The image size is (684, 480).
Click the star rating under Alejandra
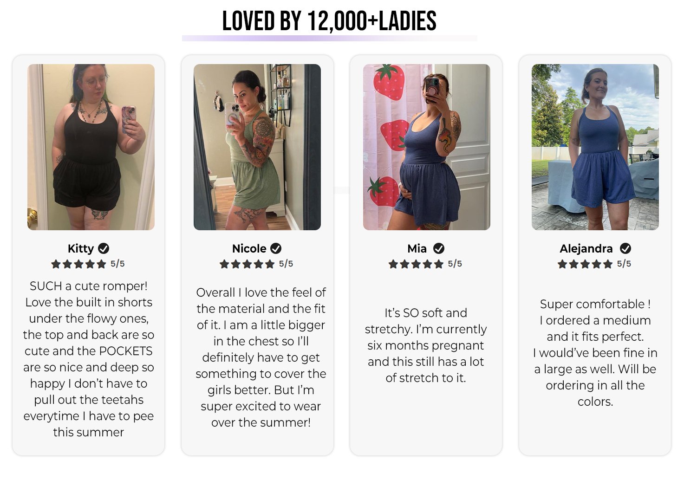pyautogui.click(x=586, y=264)
